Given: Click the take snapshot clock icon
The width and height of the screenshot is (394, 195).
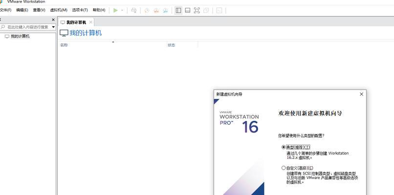Looking at the screenshot, I should pos(147,10).
